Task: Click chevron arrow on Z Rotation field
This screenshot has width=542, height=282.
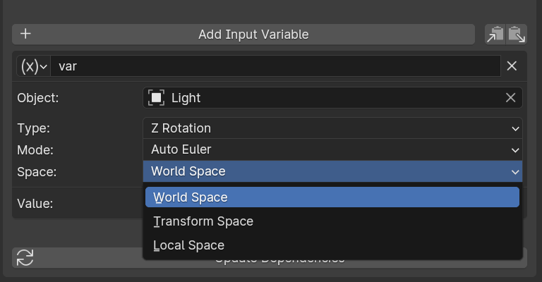Action: (516, 128)
